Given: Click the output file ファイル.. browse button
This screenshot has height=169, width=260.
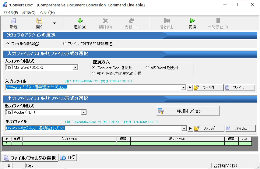Looking at the screenshot, I should (x=236, y=129).
